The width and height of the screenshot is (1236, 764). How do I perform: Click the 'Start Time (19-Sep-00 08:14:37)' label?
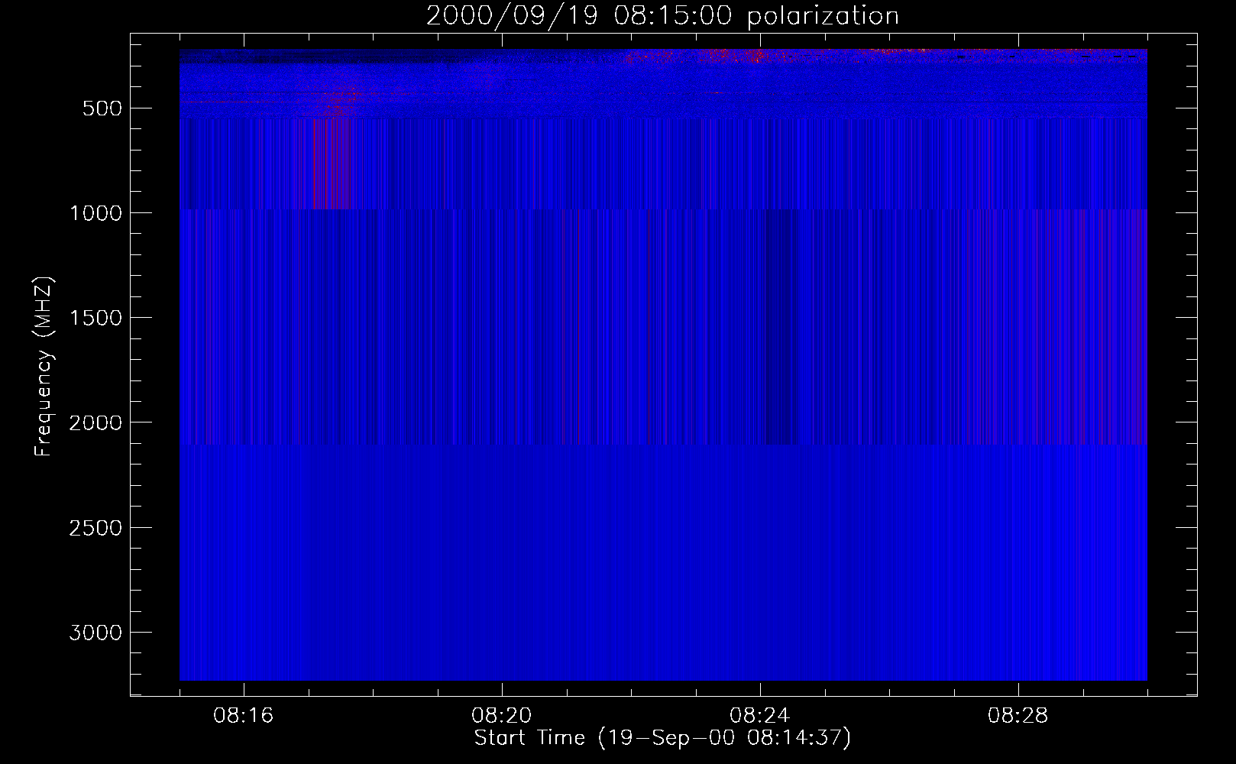click(662, 738)
